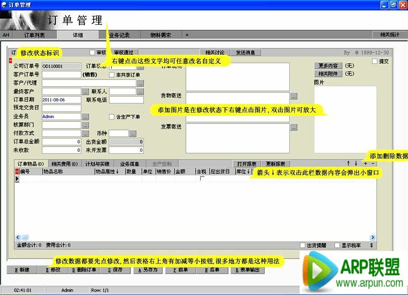Check the 含生产下单 checkbox
This screenshot has height=295, width=408.
pyautogui.click(x=112, y=116)
